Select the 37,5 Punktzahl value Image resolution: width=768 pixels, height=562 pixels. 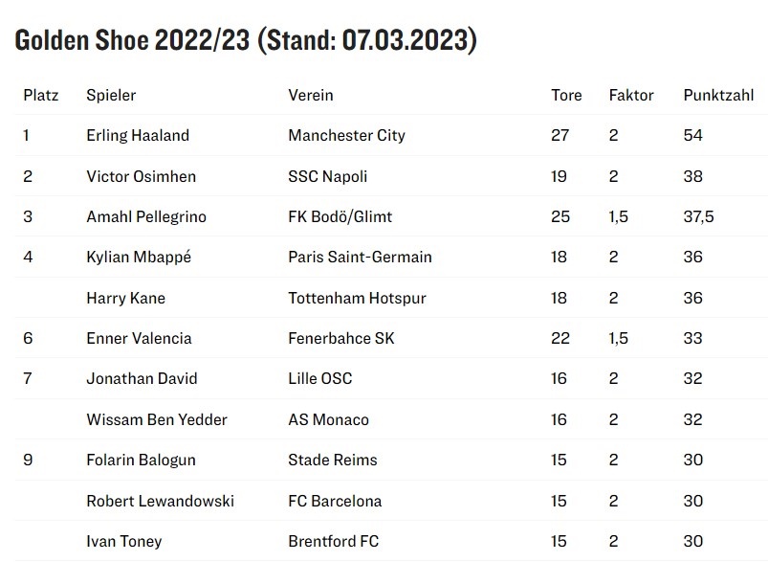coord(699,216)
